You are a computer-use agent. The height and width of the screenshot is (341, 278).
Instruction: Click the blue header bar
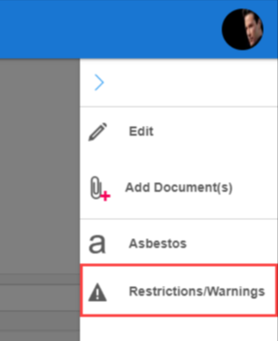[x=109, y=29]
